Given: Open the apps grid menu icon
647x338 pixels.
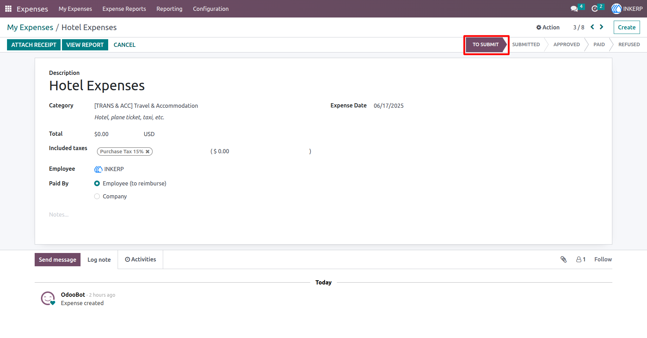Looking at the screenshot, I should tap(8, 9).
